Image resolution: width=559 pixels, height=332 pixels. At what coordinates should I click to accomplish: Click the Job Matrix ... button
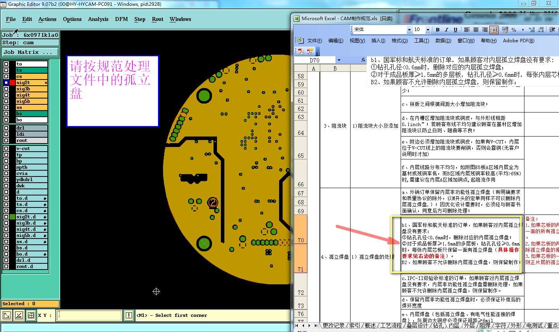30,52
